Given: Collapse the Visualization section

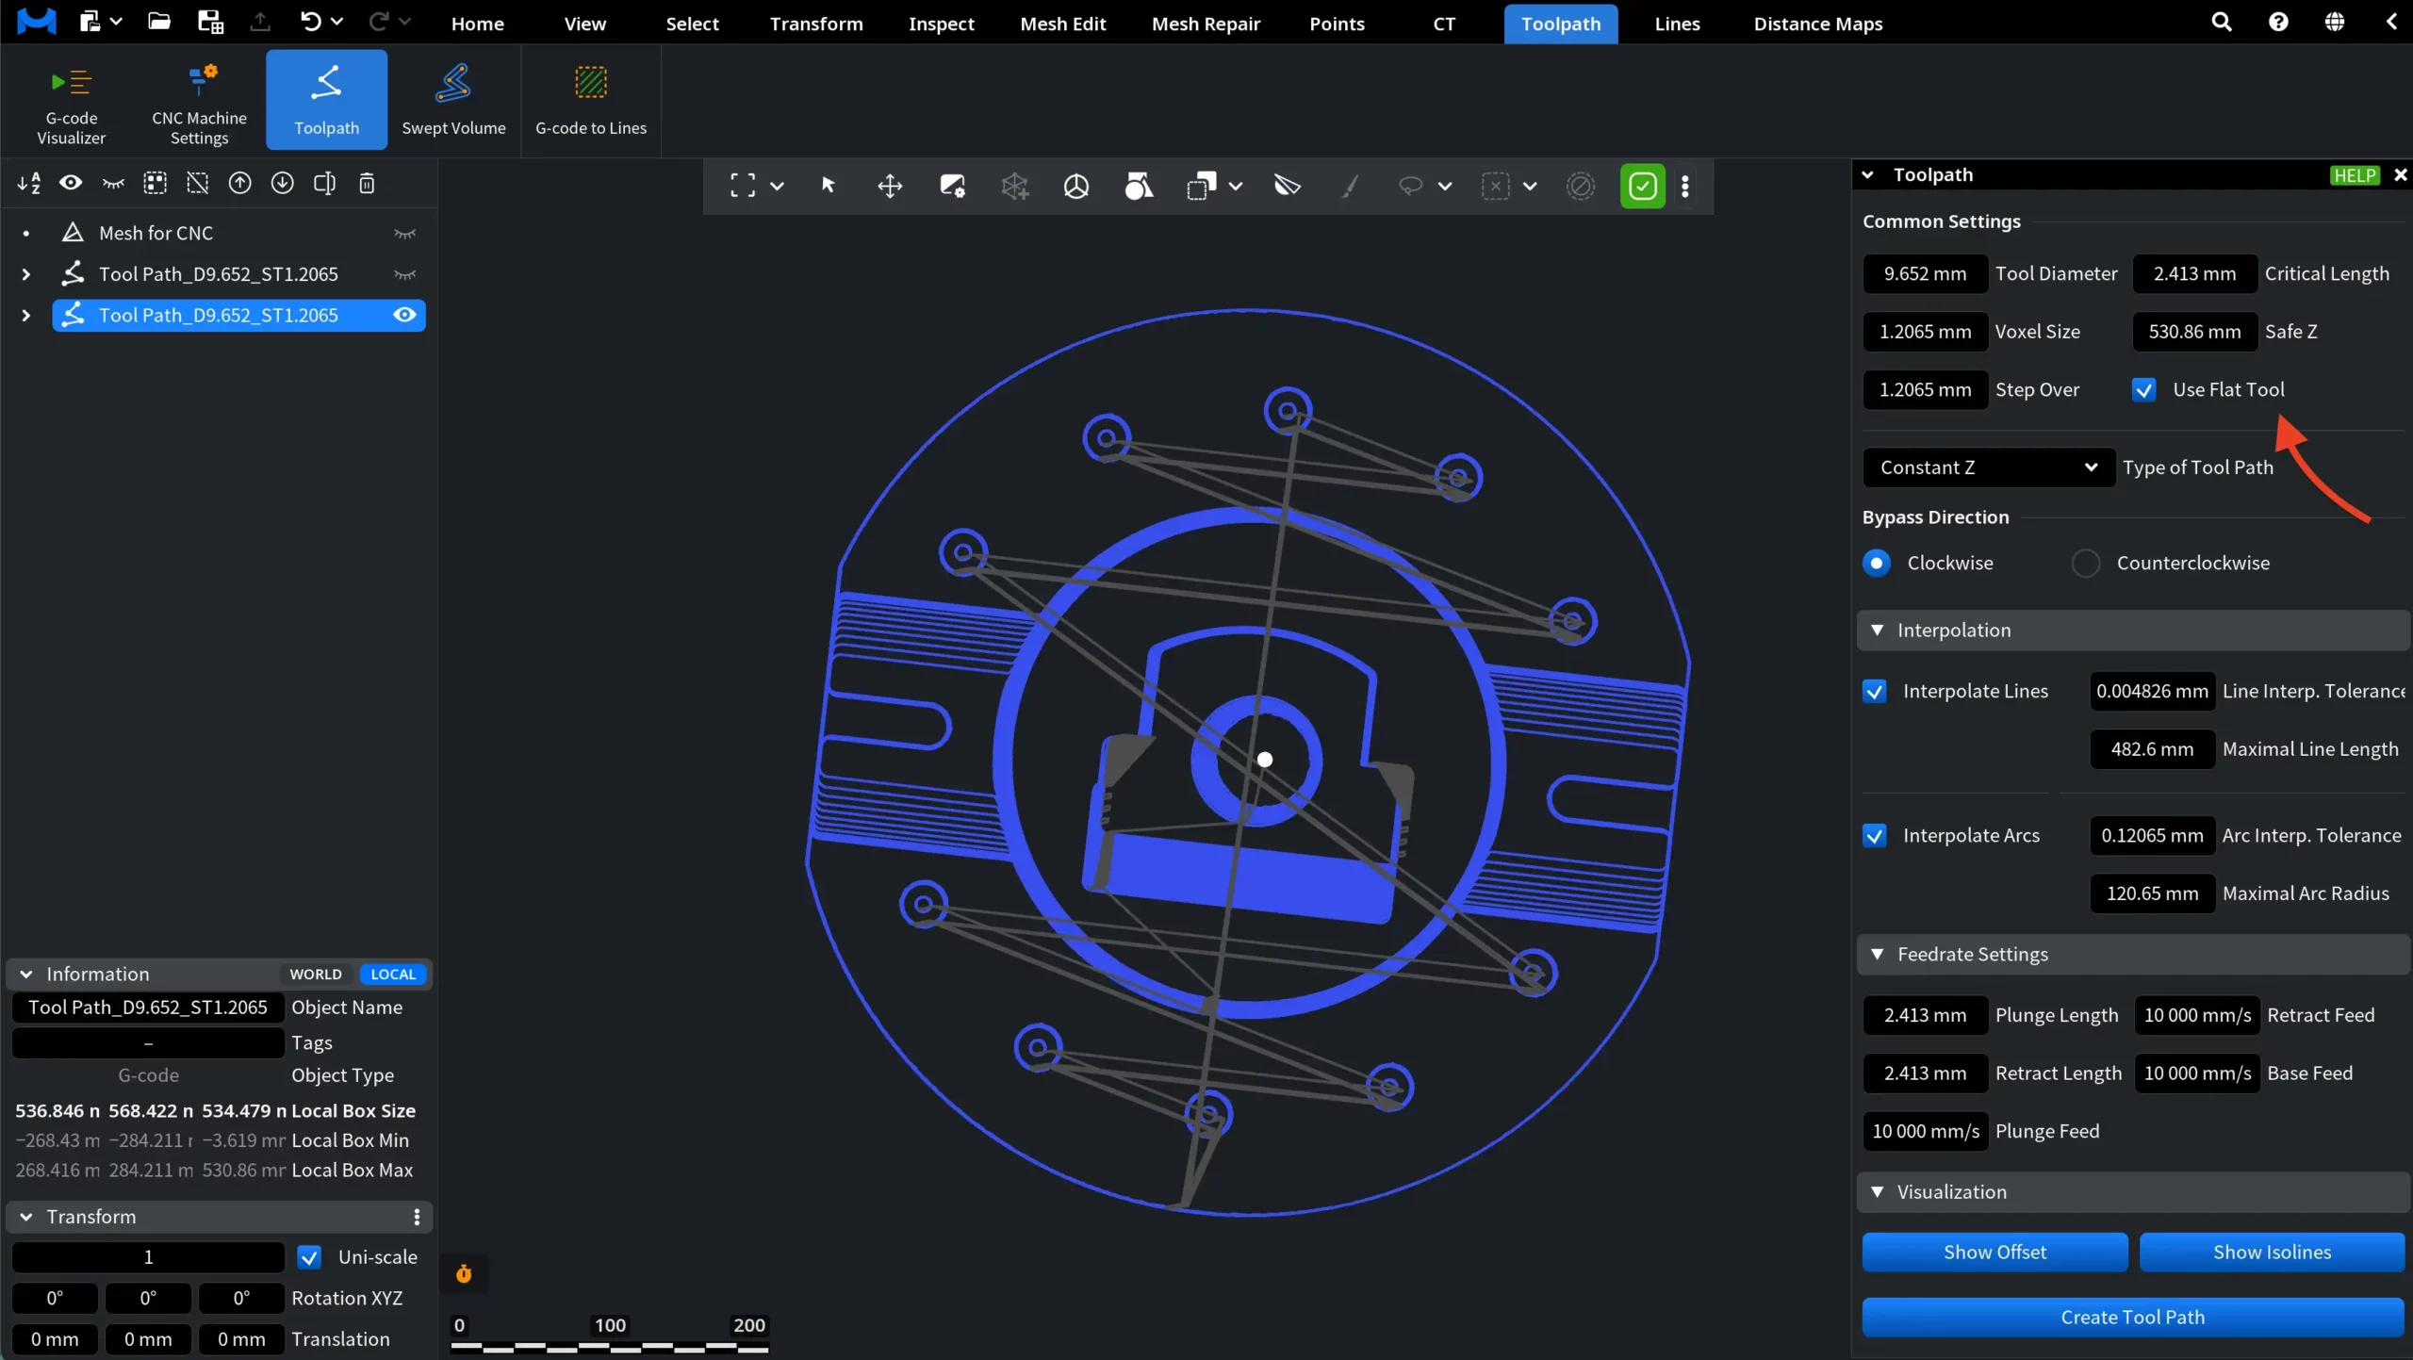Looking at the screenshot, I should click(x=1878, y=1191).
